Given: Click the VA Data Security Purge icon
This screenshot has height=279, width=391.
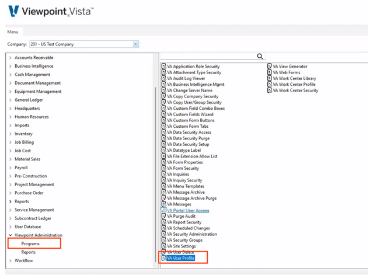Looking at the screenshot, I should click(164, 138).
